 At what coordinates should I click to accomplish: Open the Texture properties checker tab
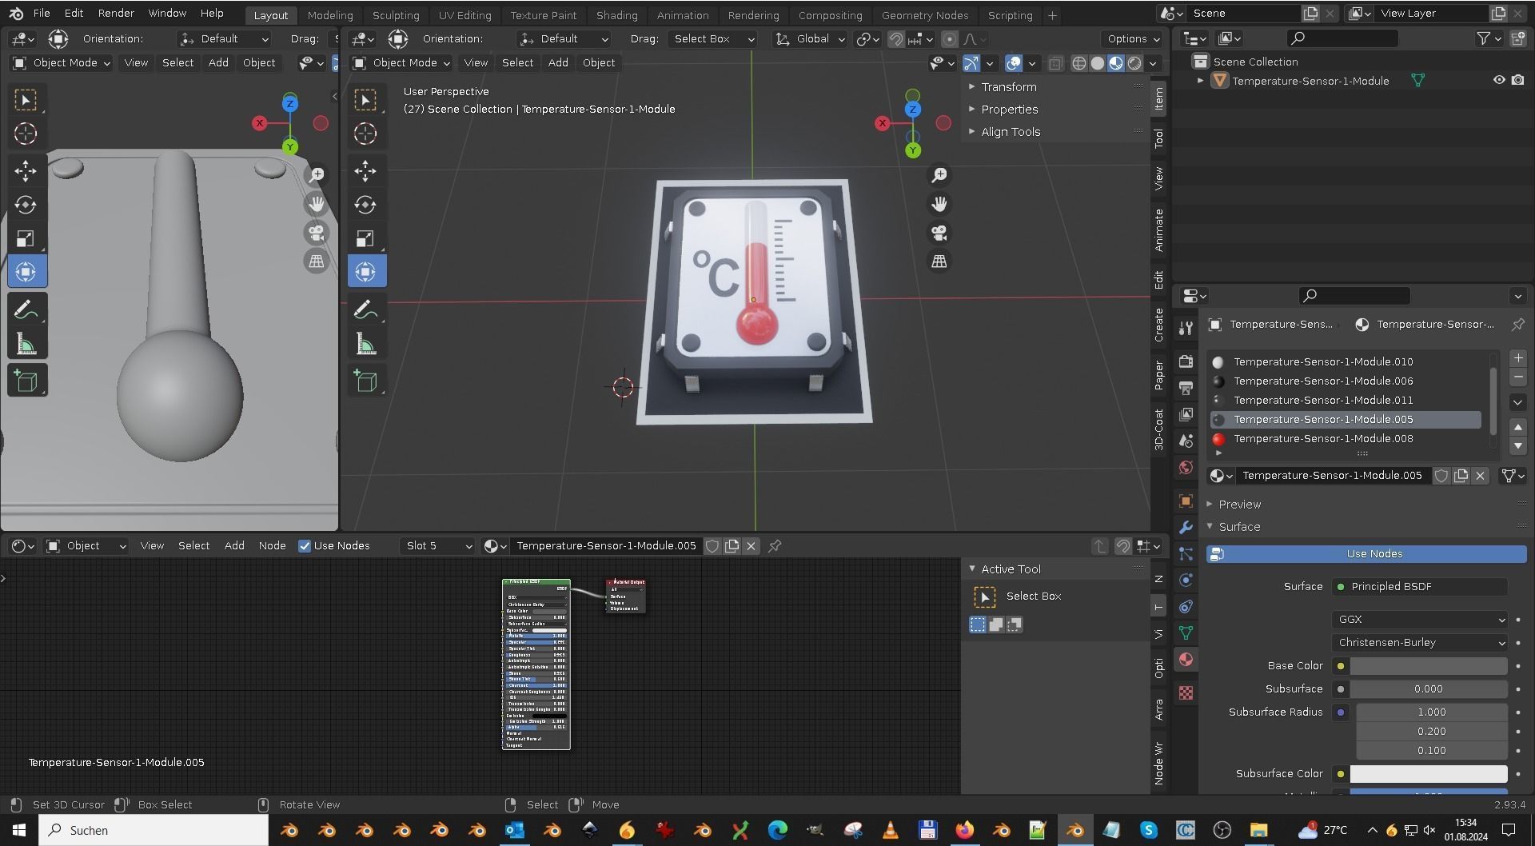click(1186, 693)
